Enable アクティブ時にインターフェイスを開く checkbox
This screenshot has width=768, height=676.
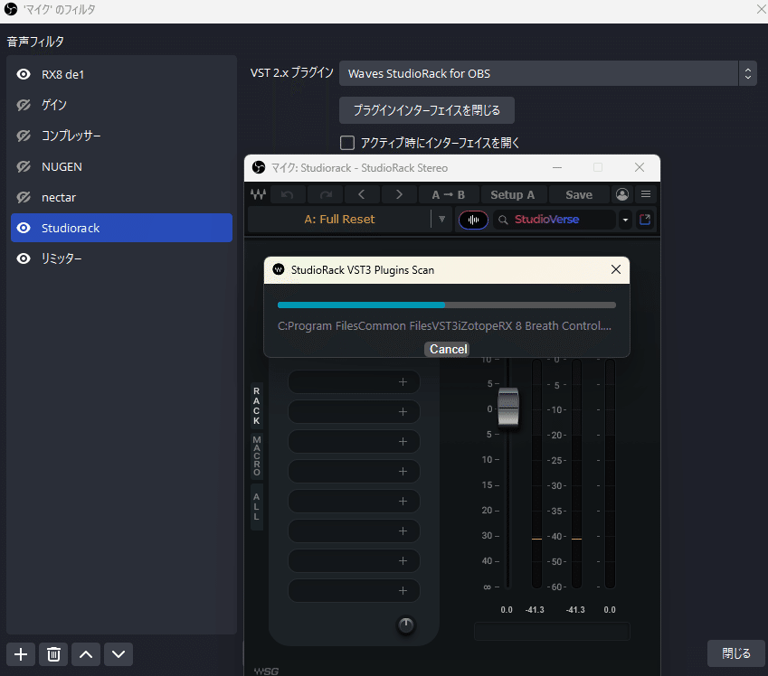pos(346,142)
